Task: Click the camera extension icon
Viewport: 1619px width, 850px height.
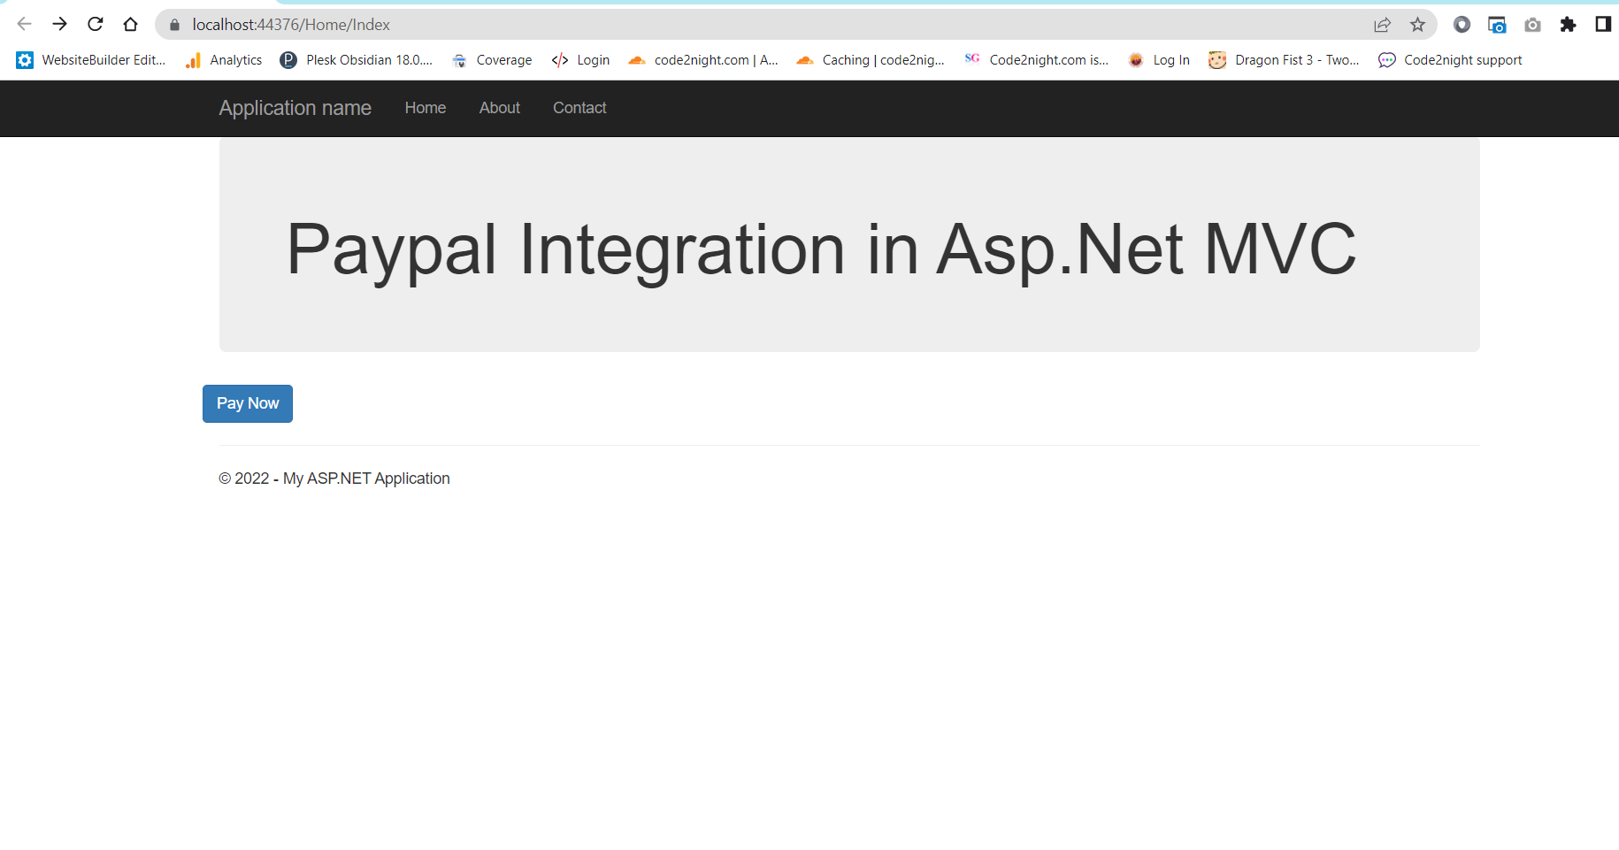Action: (1532, 25)
